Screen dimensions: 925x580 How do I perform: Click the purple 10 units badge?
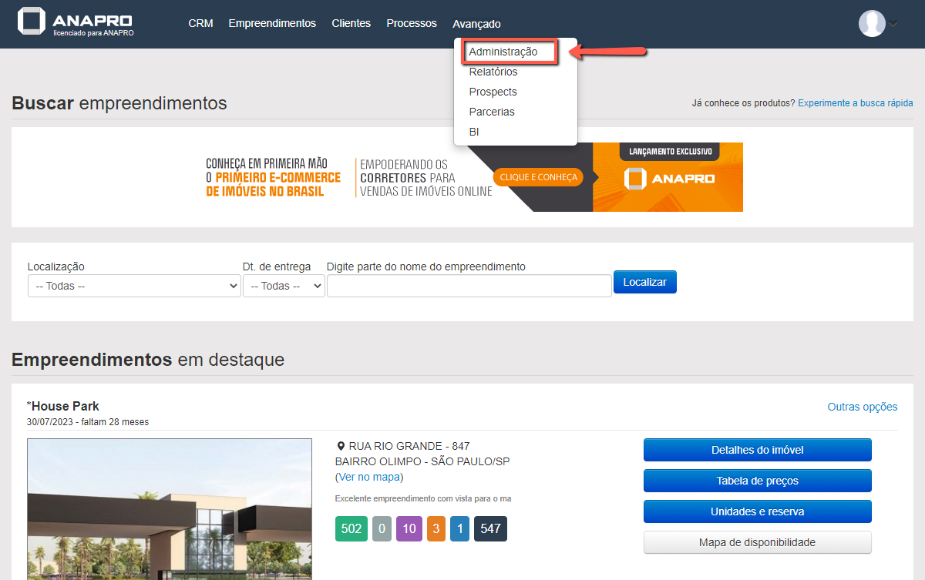[x=409, y=529]
